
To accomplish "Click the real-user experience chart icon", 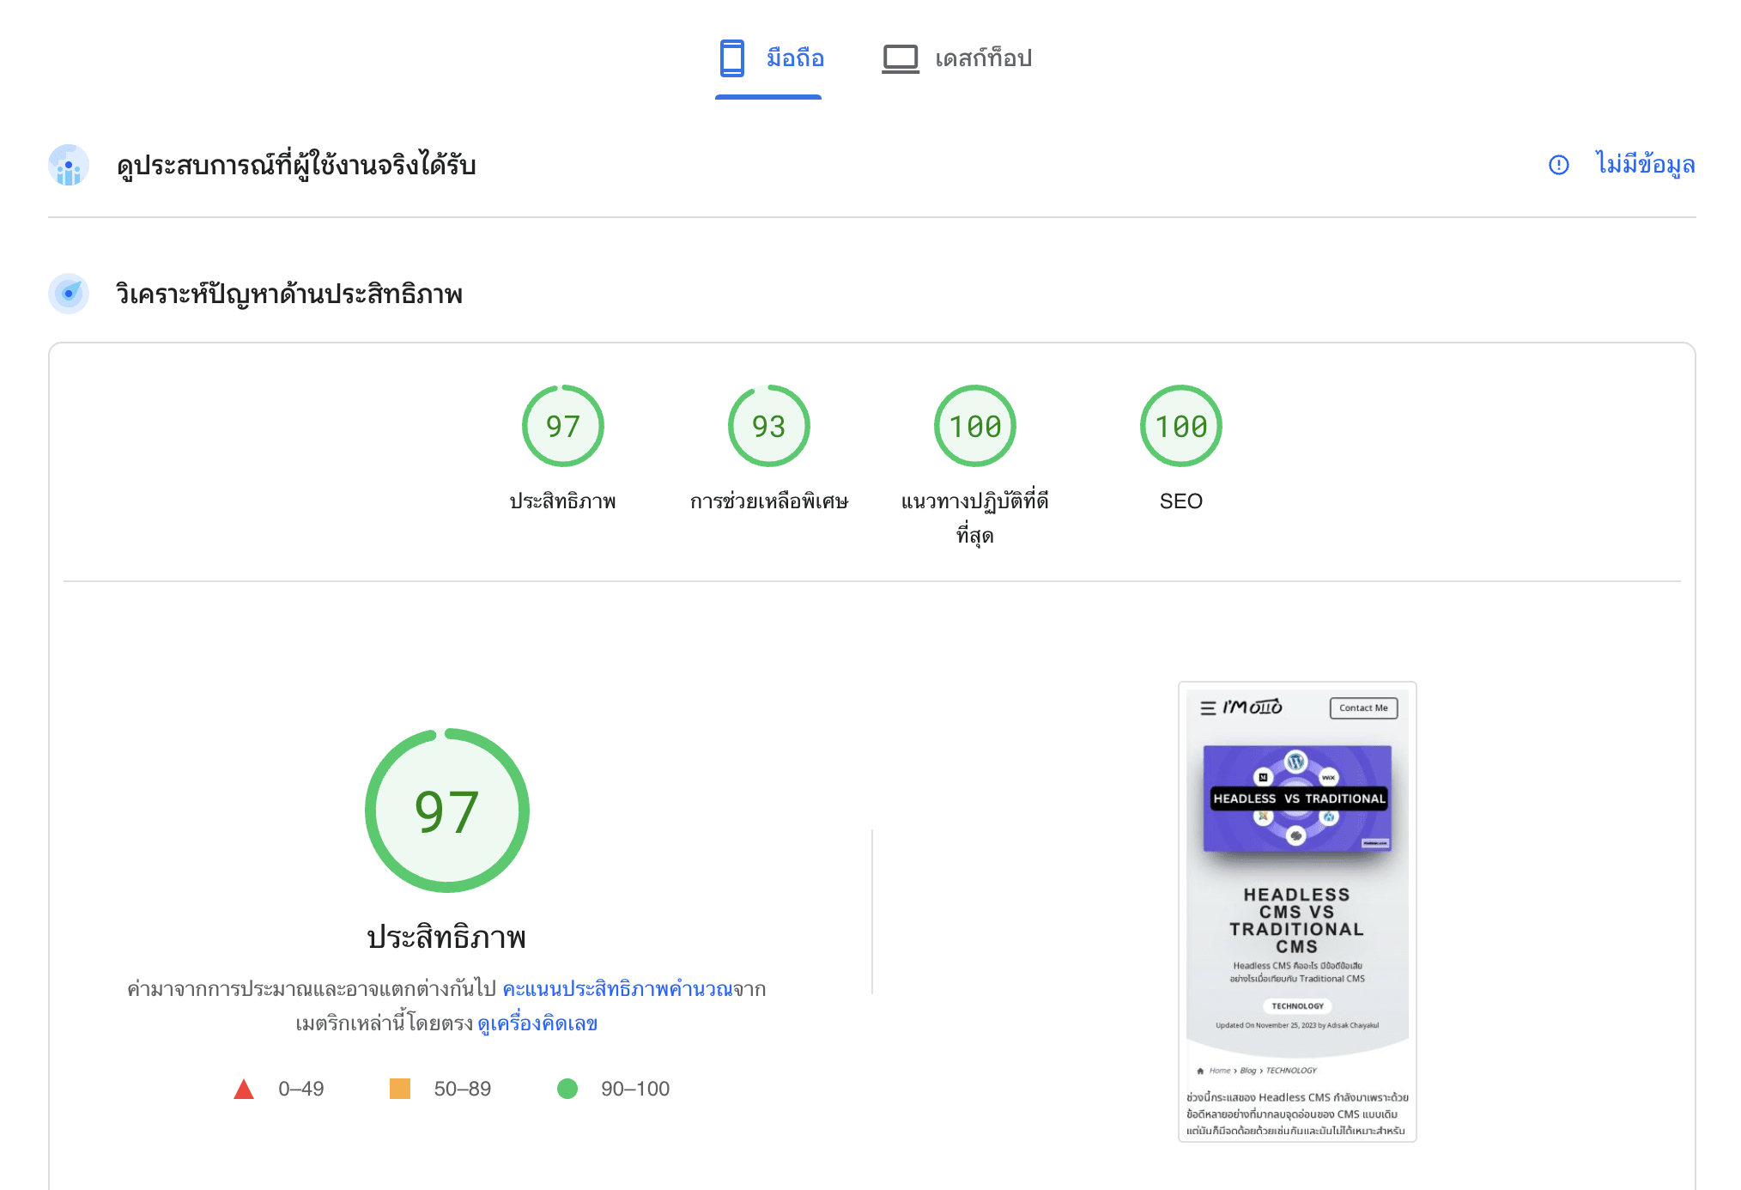I will click(69, 165).
